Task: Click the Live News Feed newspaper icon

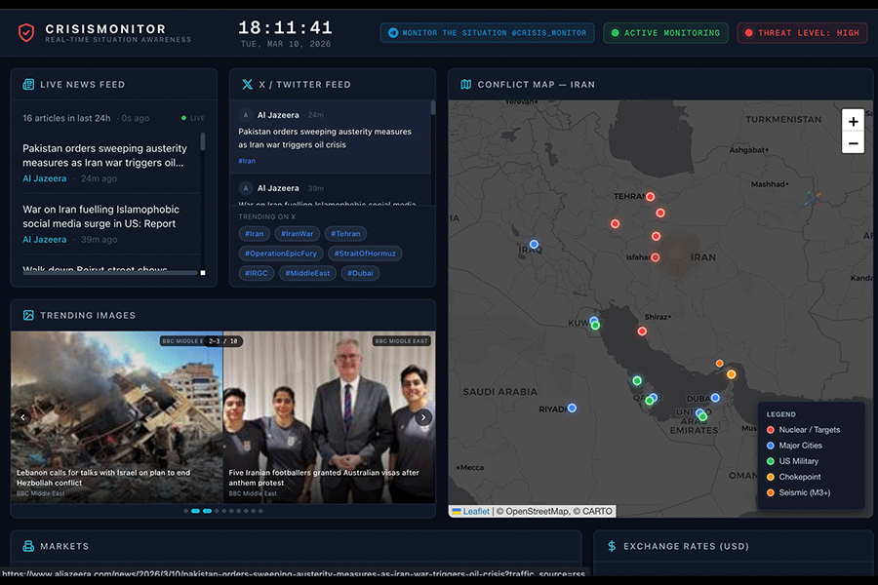Action: point(28,85)
